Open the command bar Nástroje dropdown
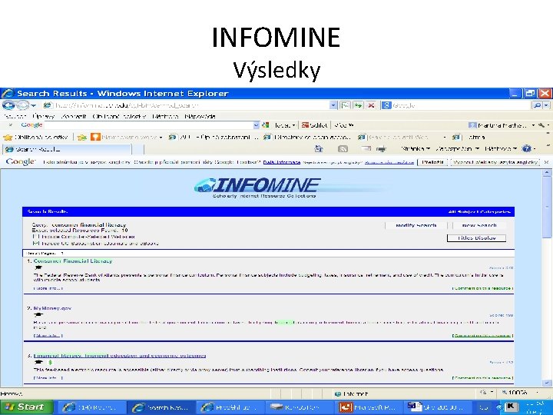 (x=501, y=149)
